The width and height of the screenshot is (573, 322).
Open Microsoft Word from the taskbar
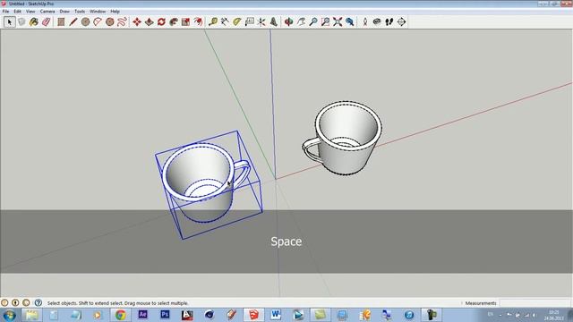(276, 315)
